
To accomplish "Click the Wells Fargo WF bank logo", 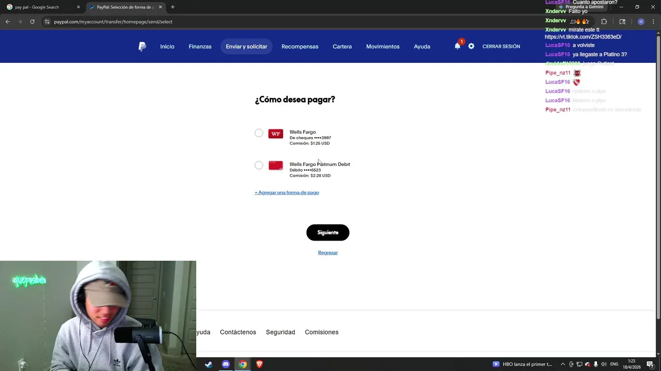I will coord(276,133).
